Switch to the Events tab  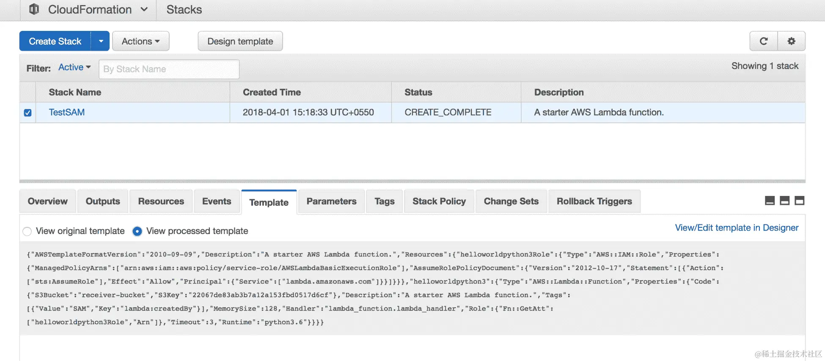(217, 201)
